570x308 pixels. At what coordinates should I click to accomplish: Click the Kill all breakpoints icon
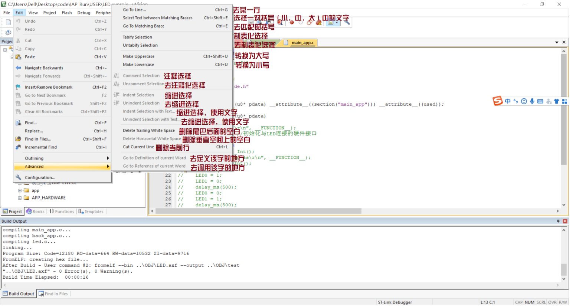click(x=318, y=22)
